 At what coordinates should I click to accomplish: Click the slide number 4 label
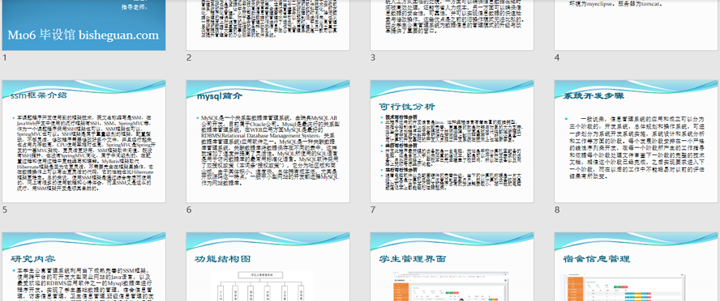[557, 57]
